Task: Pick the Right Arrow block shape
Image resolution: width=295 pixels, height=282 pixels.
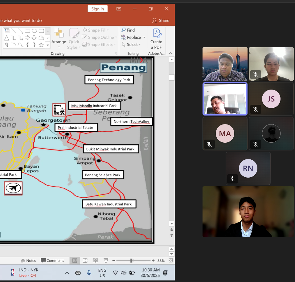Action: pyautogui.click(x=27, y=38)
